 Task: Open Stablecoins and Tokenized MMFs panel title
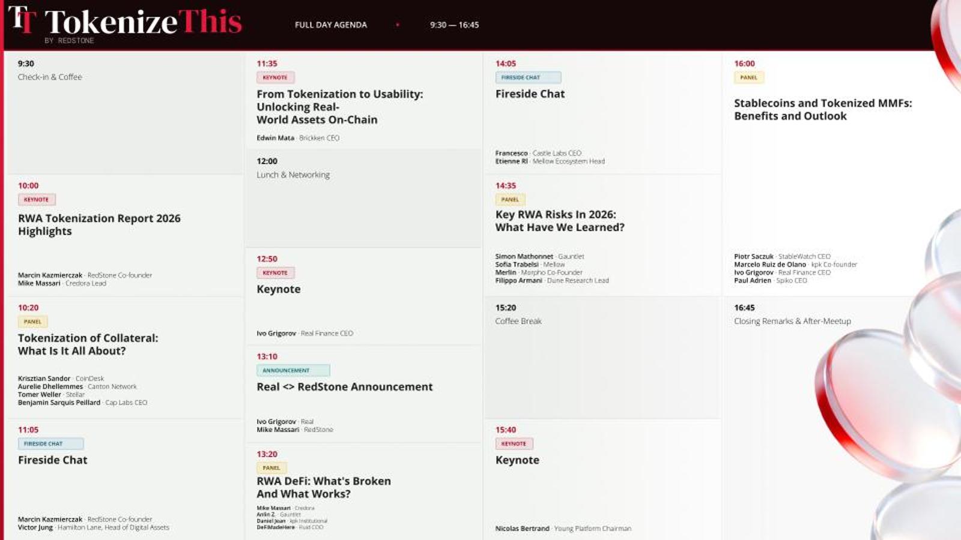point(822,110)
